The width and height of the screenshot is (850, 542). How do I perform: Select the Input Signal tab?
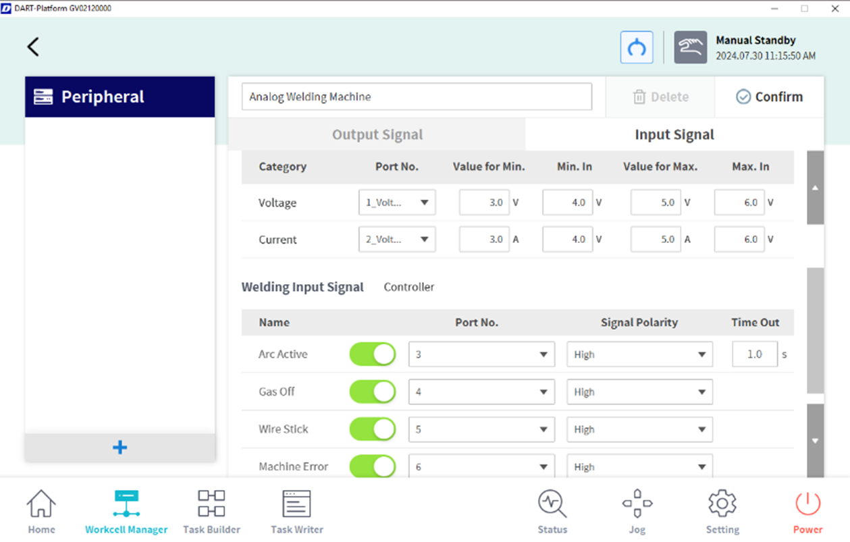click(x=674, y=134)
